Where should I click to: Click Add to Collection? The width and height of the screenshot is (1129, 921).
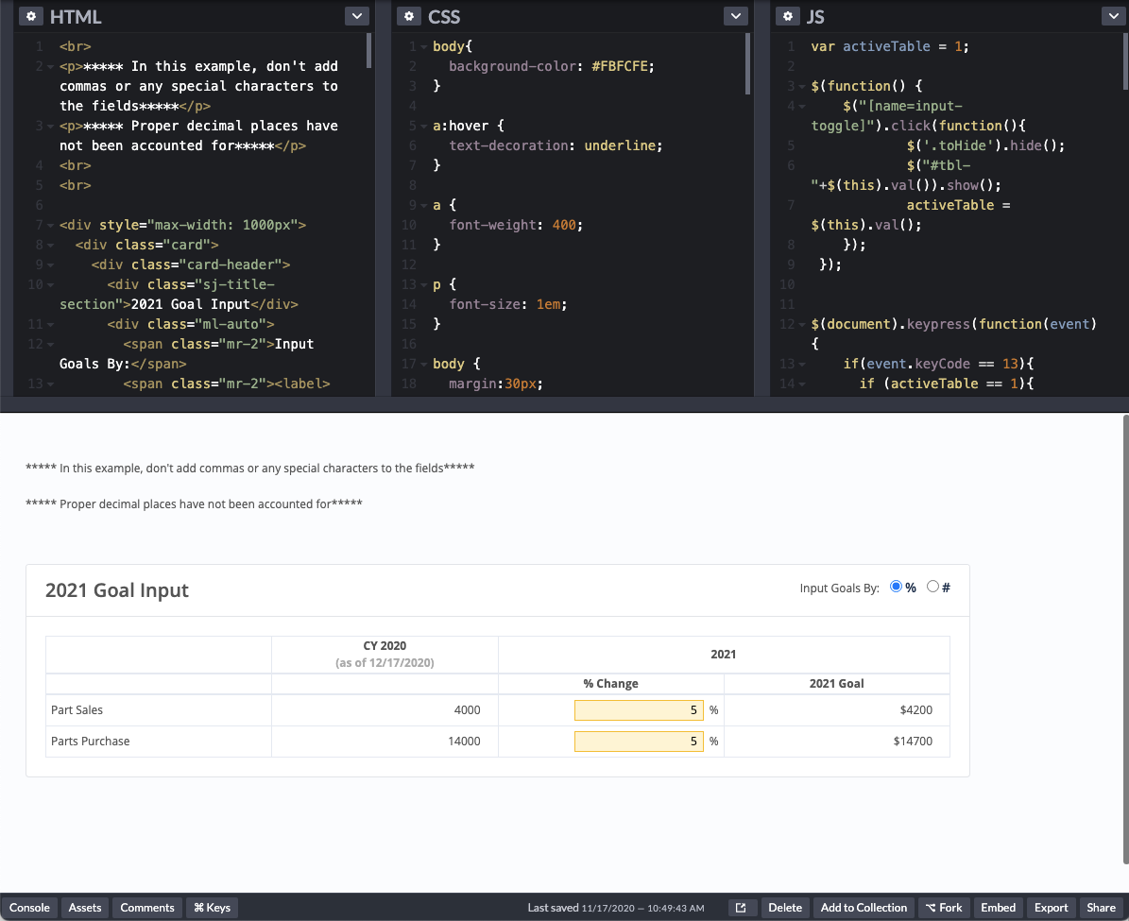click(x=864, y=908)
